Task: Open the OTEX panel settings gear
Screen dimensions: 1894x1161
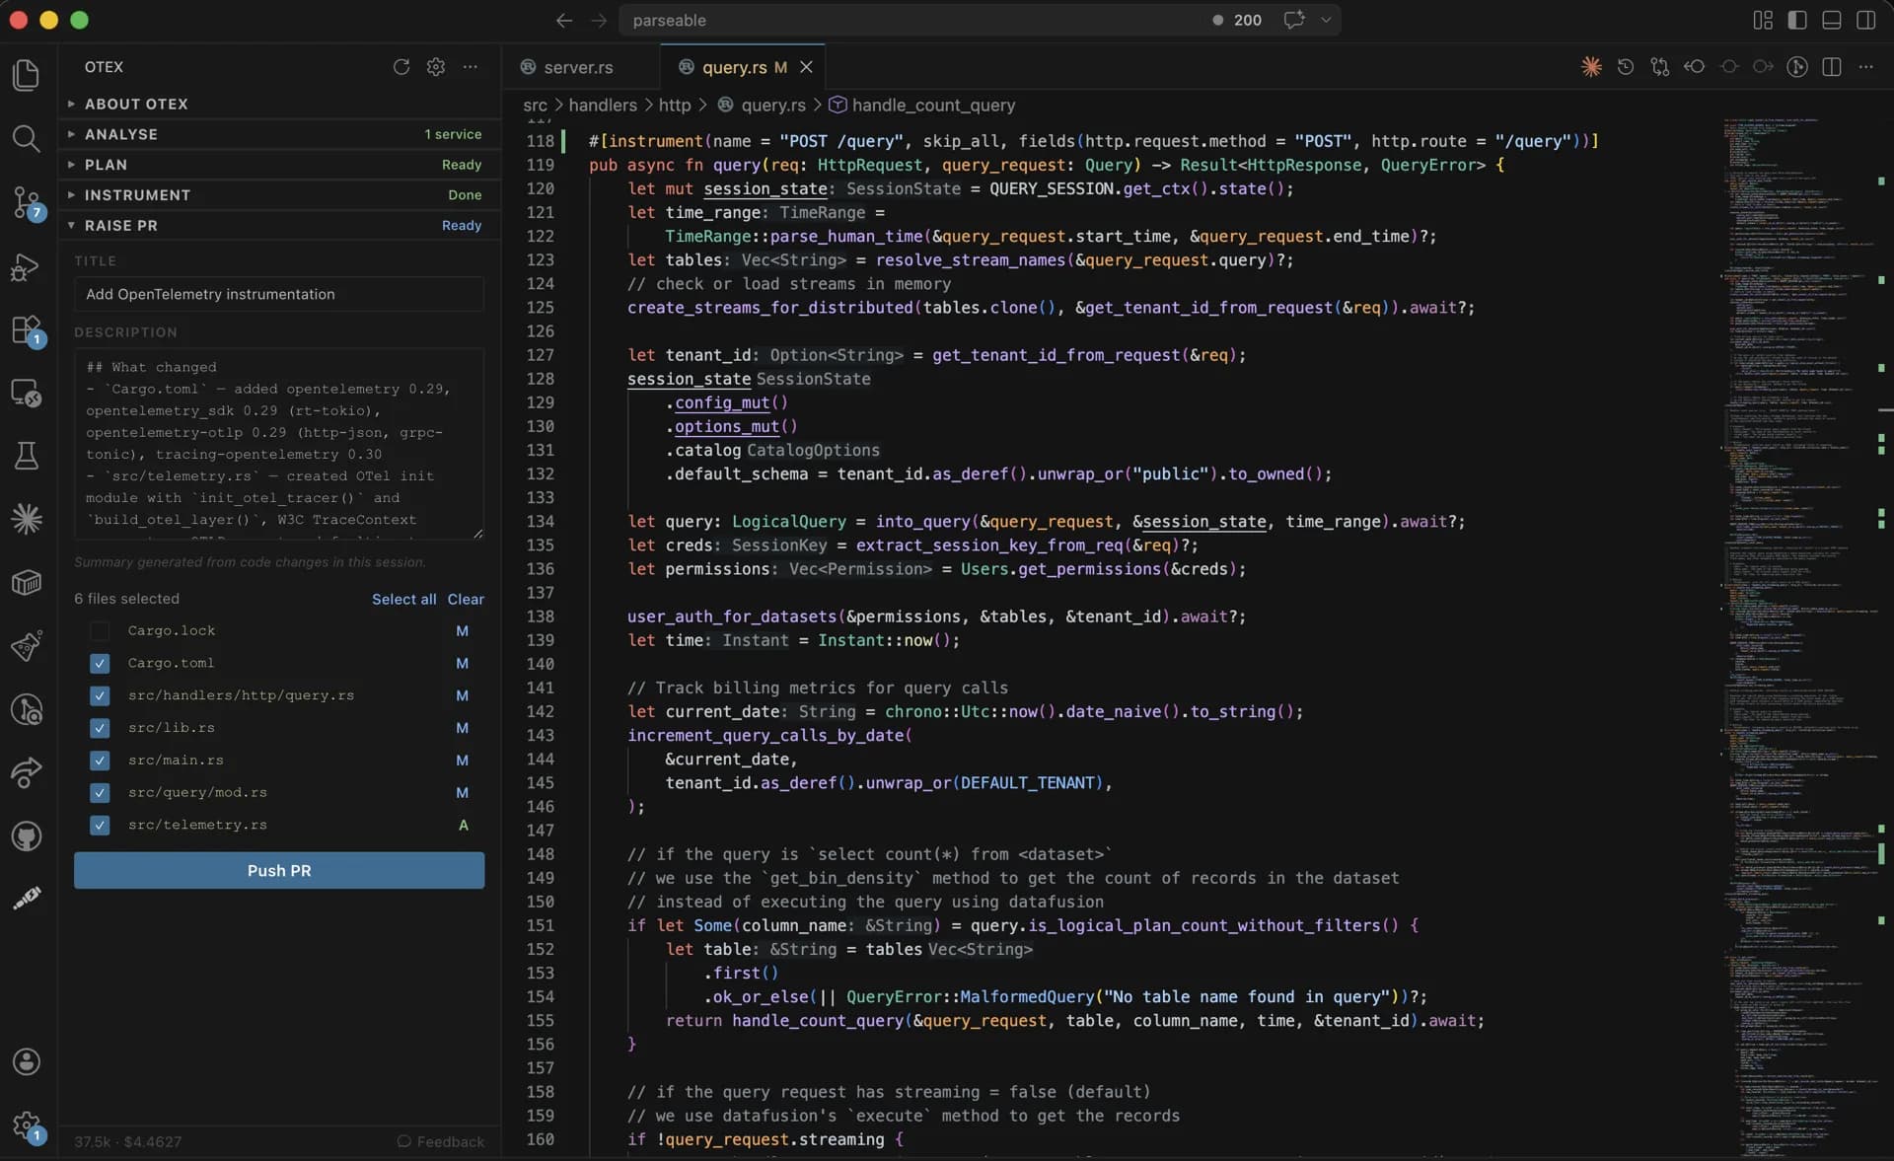Action: (x=436, y=67)
